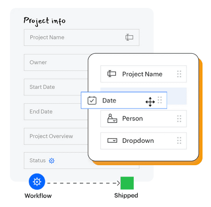
Task: Click the text field icon beside Project Name list item
Action: click(112, 74)
